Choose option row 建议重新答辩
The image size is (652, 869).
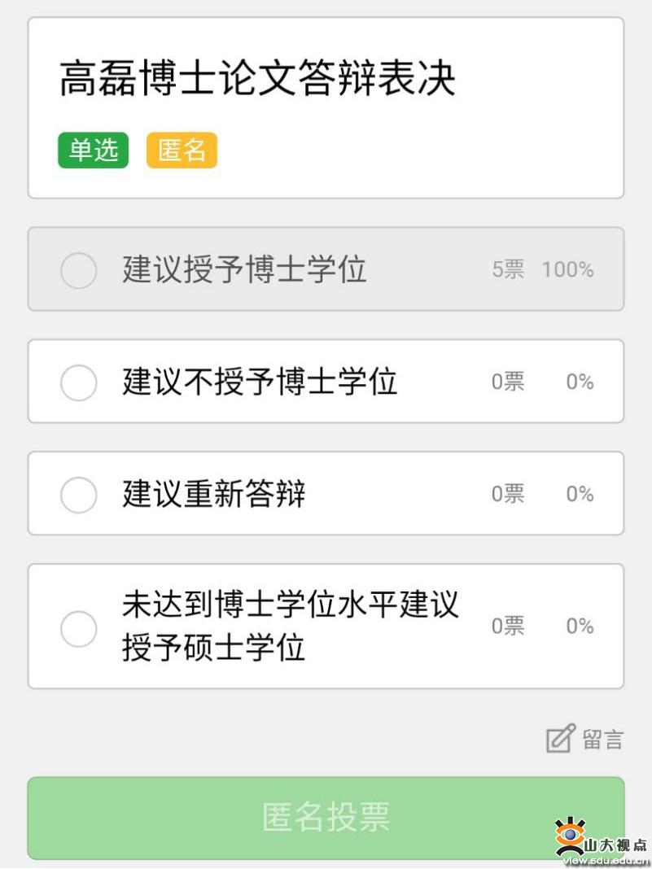(x=326, y=493)
